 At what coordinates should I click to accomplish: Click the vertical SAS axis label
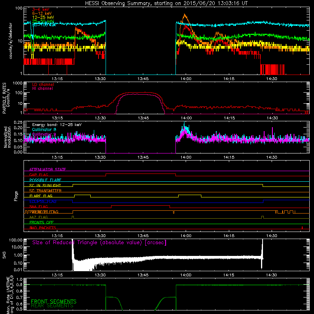click(x=4, y=255)
